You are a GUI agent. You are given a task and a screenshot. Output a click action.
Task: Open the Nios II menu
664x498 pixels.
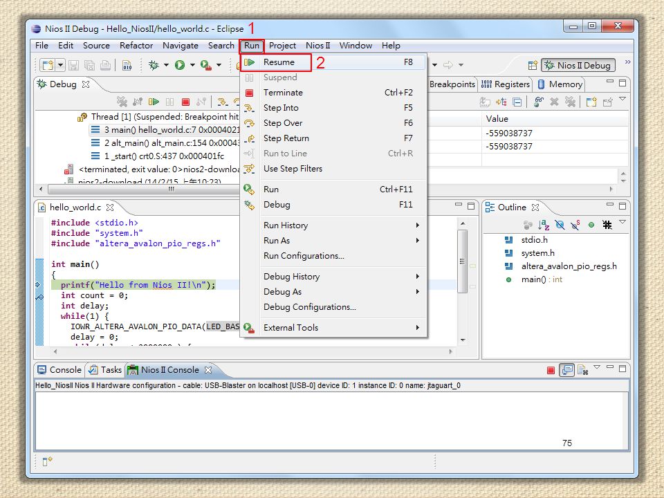[x=317, y=46]
